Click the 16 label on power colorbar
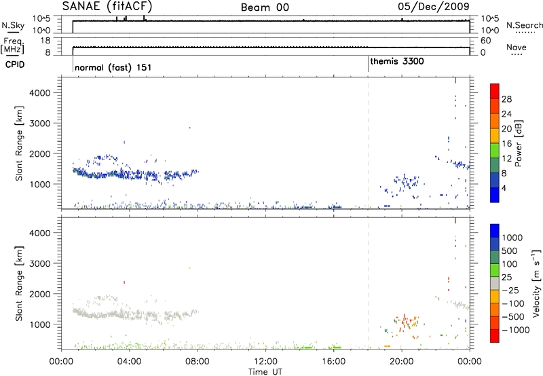 506,143
